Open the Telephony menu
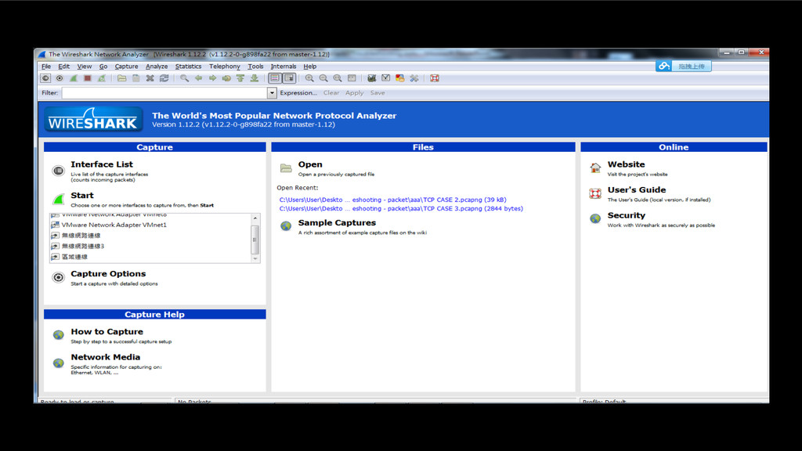The height and width of the screenshot is (451, 802). [x=225, y=67]
